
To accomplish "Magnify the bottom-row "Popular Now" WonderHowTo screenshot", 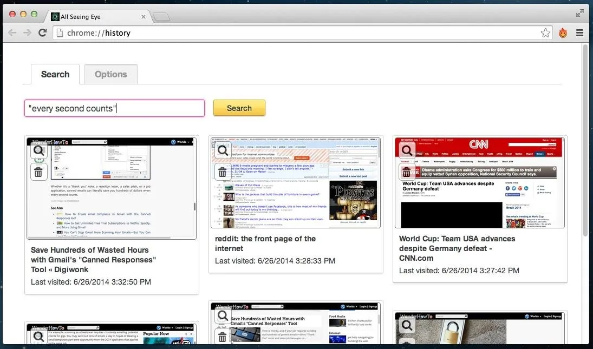I will 39,336.
